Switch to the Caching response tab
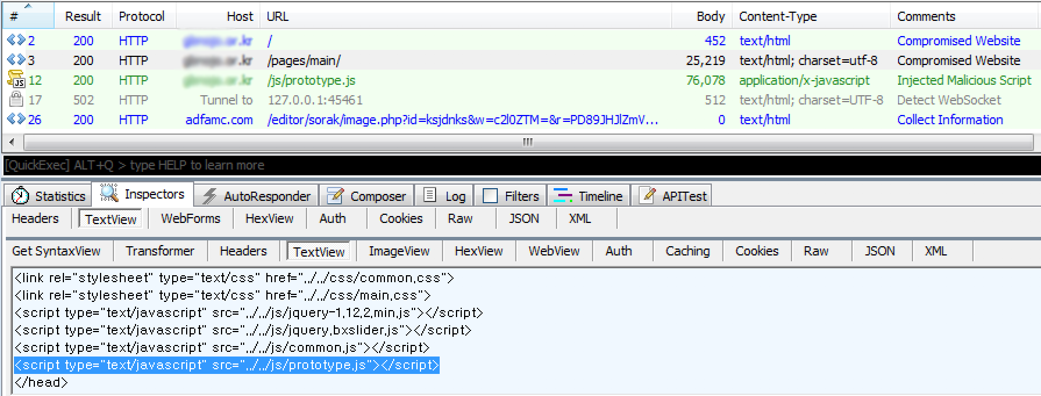 click(687, 251)
